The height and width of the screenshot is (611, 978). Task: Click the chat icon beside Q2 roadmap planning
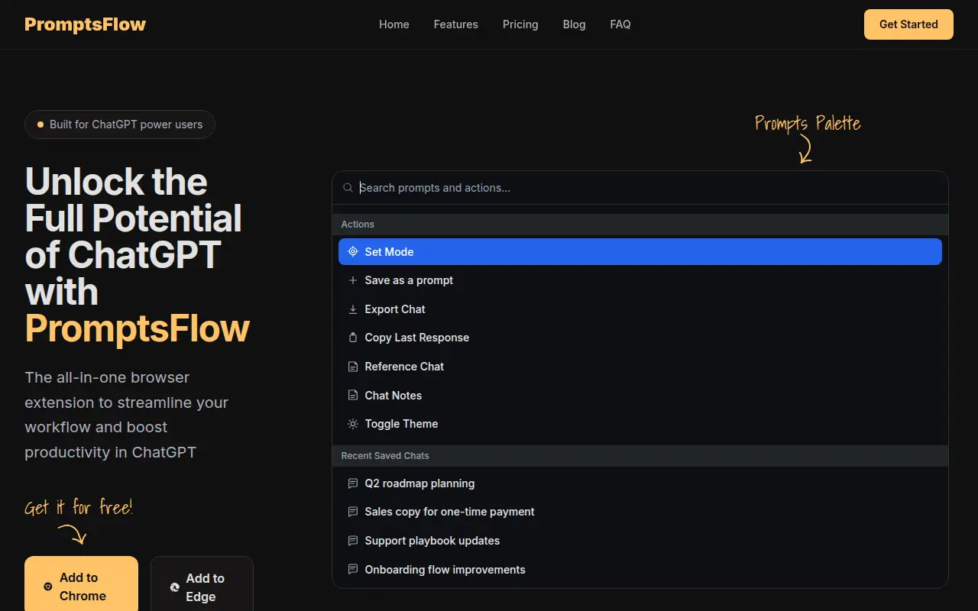click(x=353, y=483)
